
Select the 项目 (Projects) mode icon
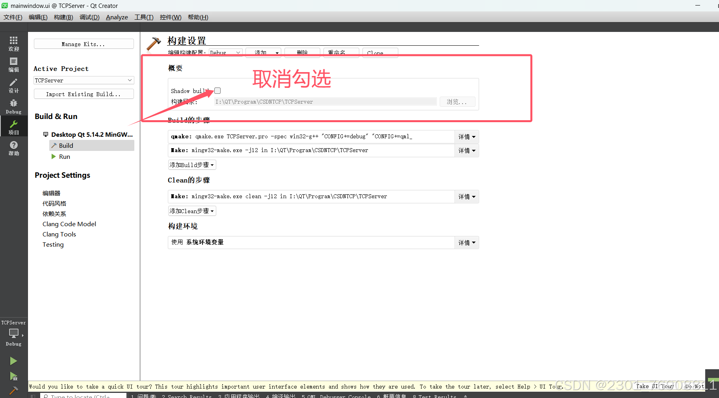click(x=13, y=126)
